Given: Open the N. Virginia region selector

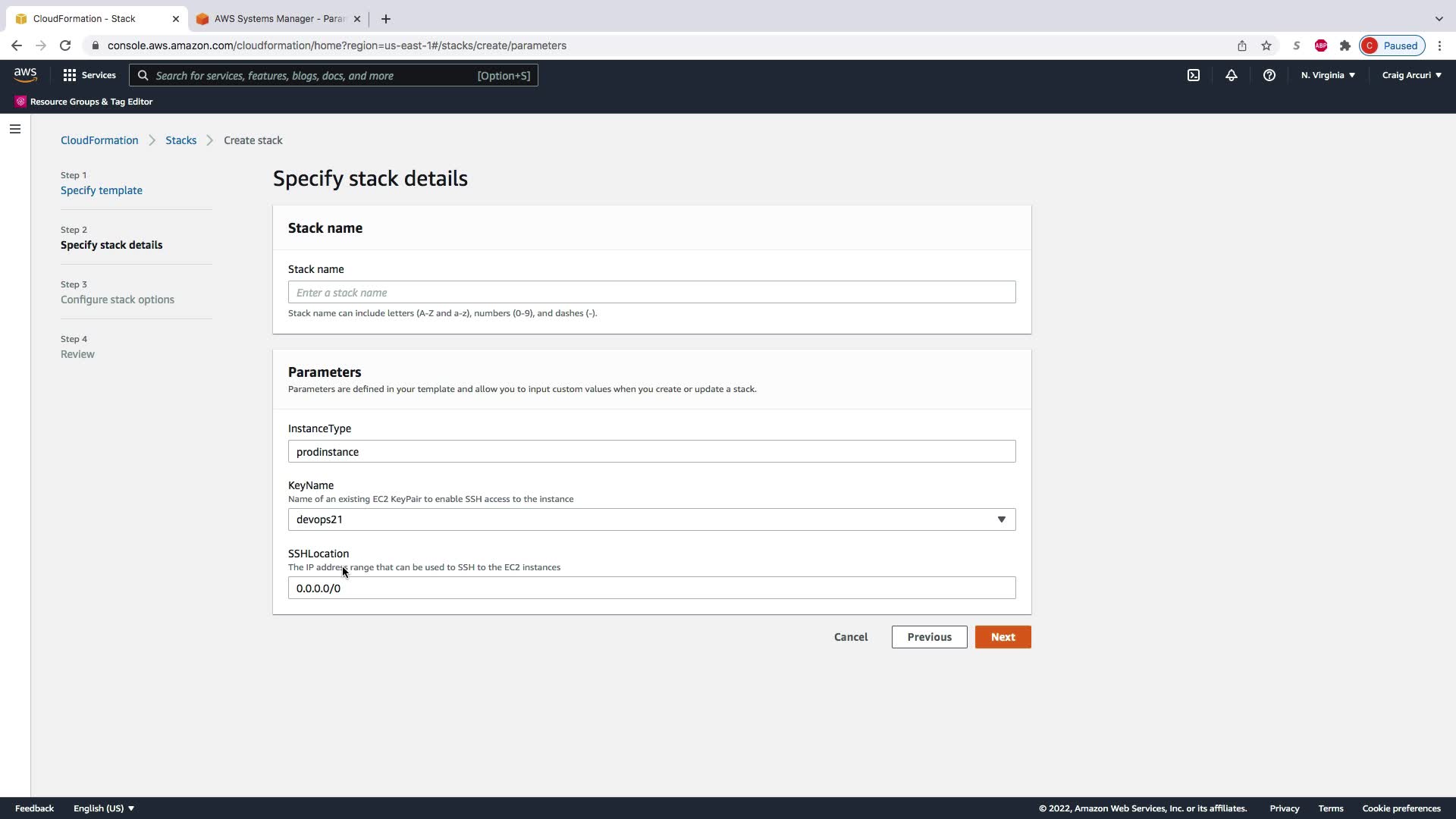Looking at the screenshot, I should (x=1328, y=75).
